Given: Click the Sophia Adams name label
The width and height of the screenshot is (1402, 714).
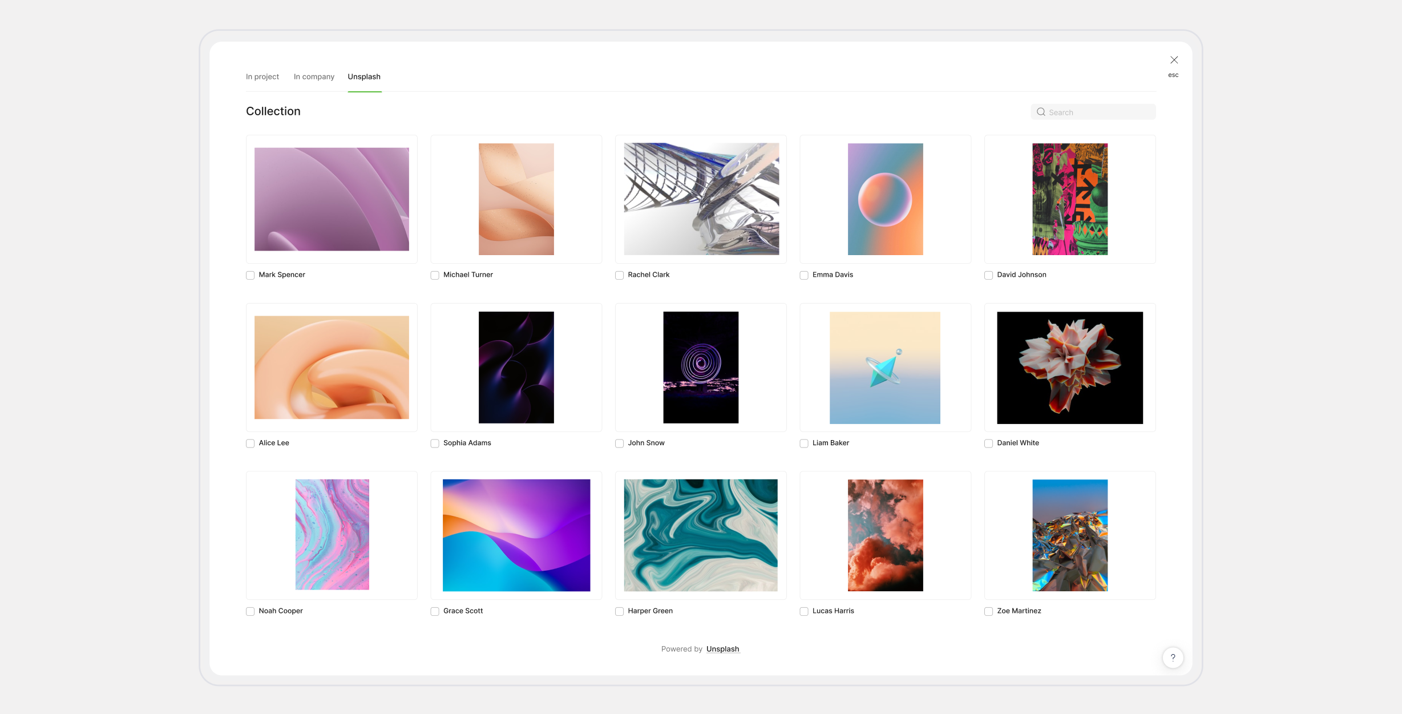Looking at the screenshot, I should pos(467,443).
